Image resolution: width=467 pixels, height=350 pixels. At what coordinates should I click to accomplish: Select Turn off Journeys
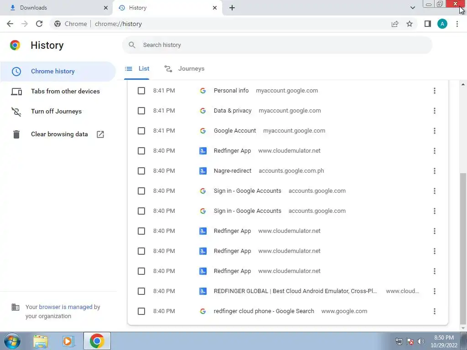tap(57, 111)
